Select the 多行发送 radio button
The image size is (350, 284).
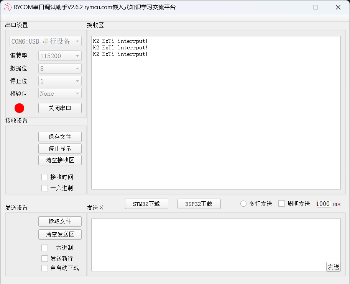(243, 203)
